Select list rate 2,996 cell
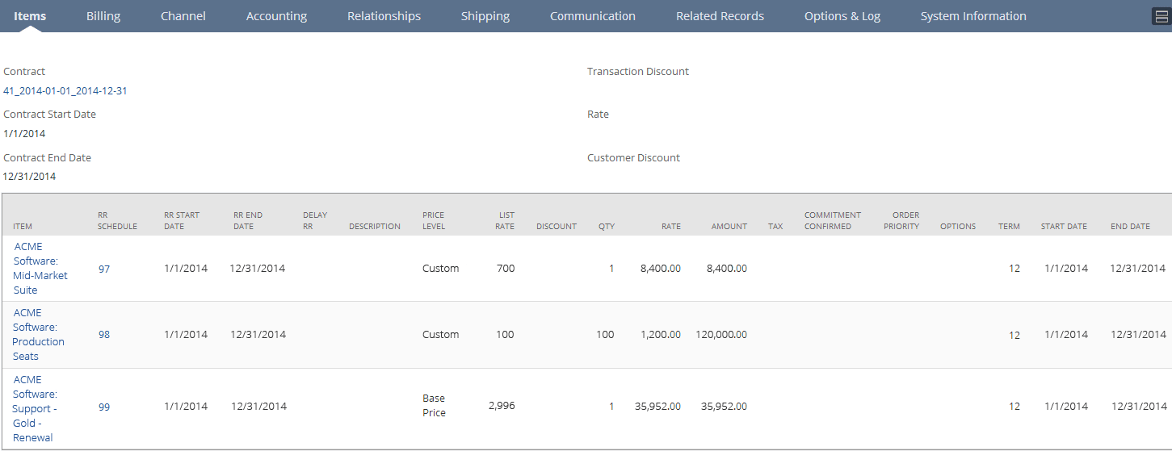This screenshot has height=451, width=1172. tap(502, 406)
